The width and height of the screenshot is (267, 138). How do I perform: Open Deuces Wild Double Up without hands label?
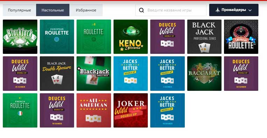[x=167, y=37]
